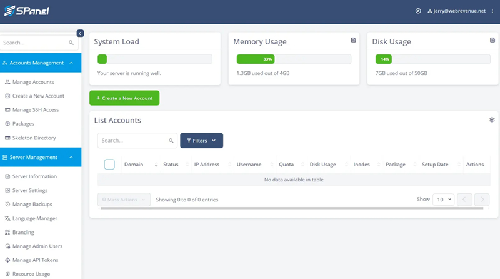The image size is (500, 279).
Task: Open the Mass Actions dropdown
Action: click(x=124, y=200)
